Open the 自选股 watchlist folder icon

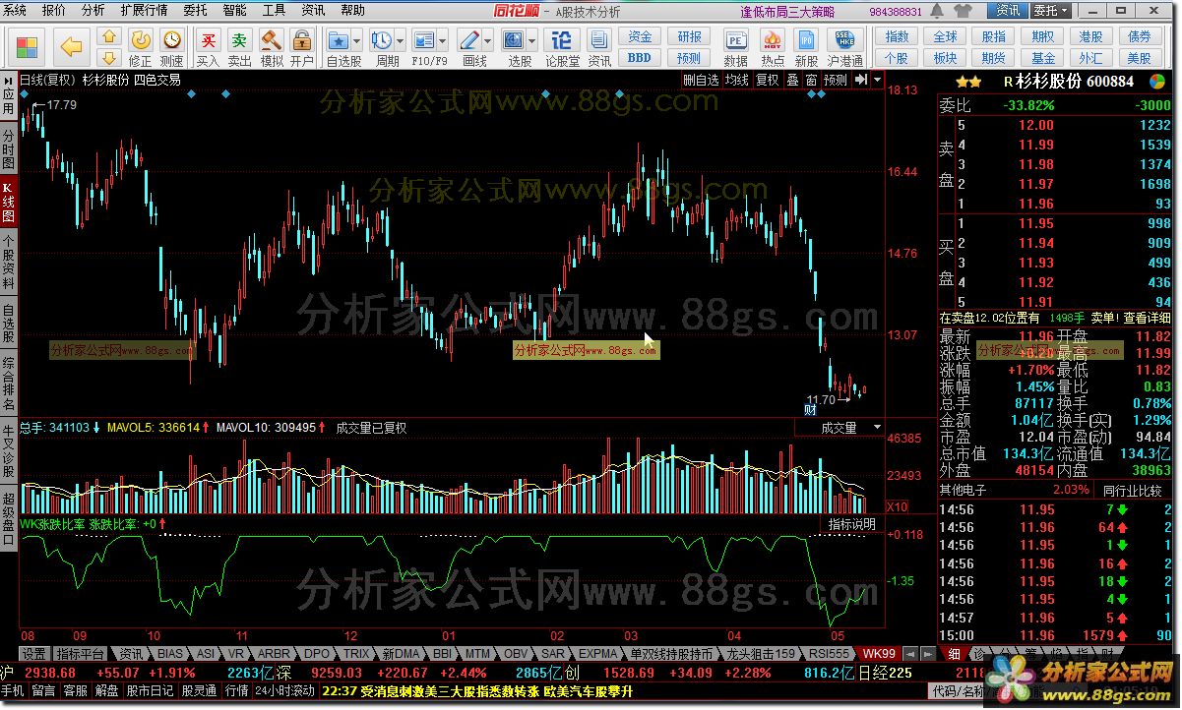coord(338,39)
